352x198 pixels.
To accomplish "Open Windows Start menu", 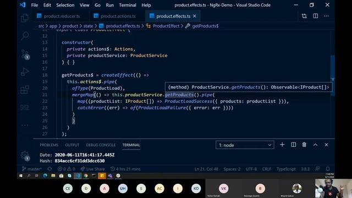I will coord(21,176).
